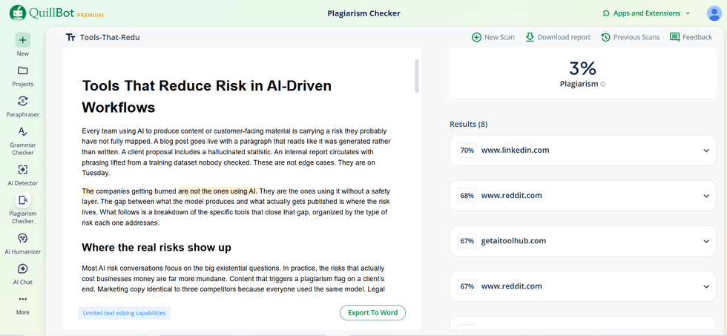Viewport: 727px width, 336px height.
Task: Click the New Scan plus-circle icon
Action: click(476, 37)
